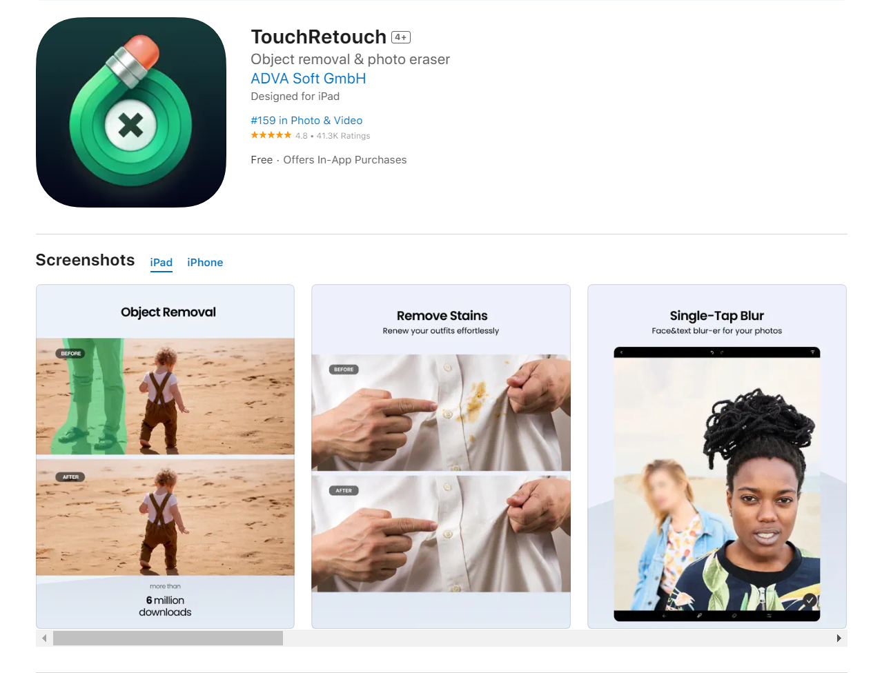The image size is (882, 673).
Task: Open the #159 in Photo & Video ranking
Action: [x=306, y=121]
